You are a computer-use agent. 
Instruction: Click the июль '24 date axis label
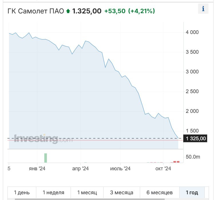click(x=120, y=169)
